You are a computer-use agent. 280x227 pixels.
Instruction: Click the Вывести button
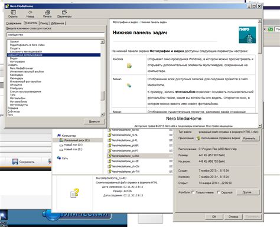[x=95, y=121]
